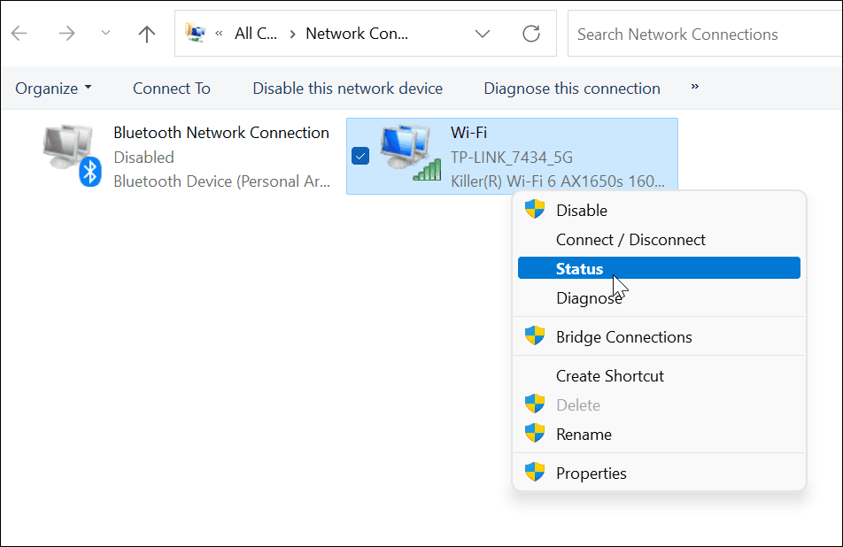Click the shield icon beside Properties

535,473
